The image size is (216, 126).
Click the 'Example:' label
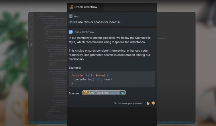point(75,68)
